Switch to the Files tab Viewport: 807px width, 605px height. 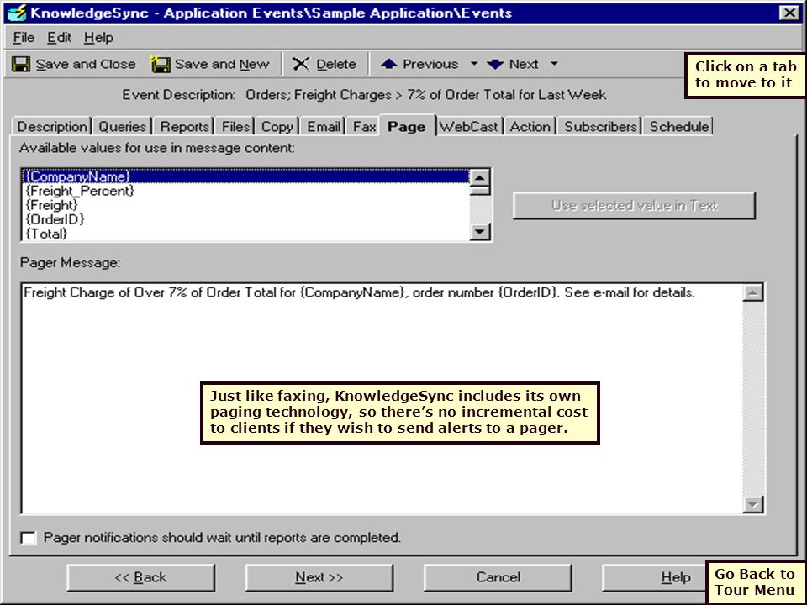[235, 127]
